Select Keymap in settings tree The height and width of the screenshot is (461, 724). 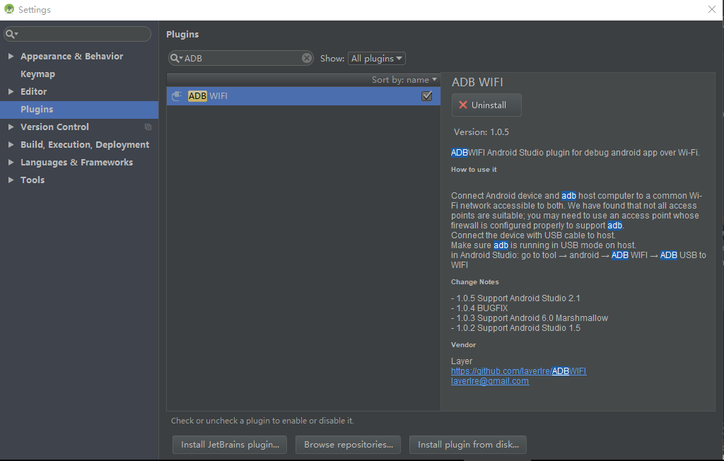(37, 74)
